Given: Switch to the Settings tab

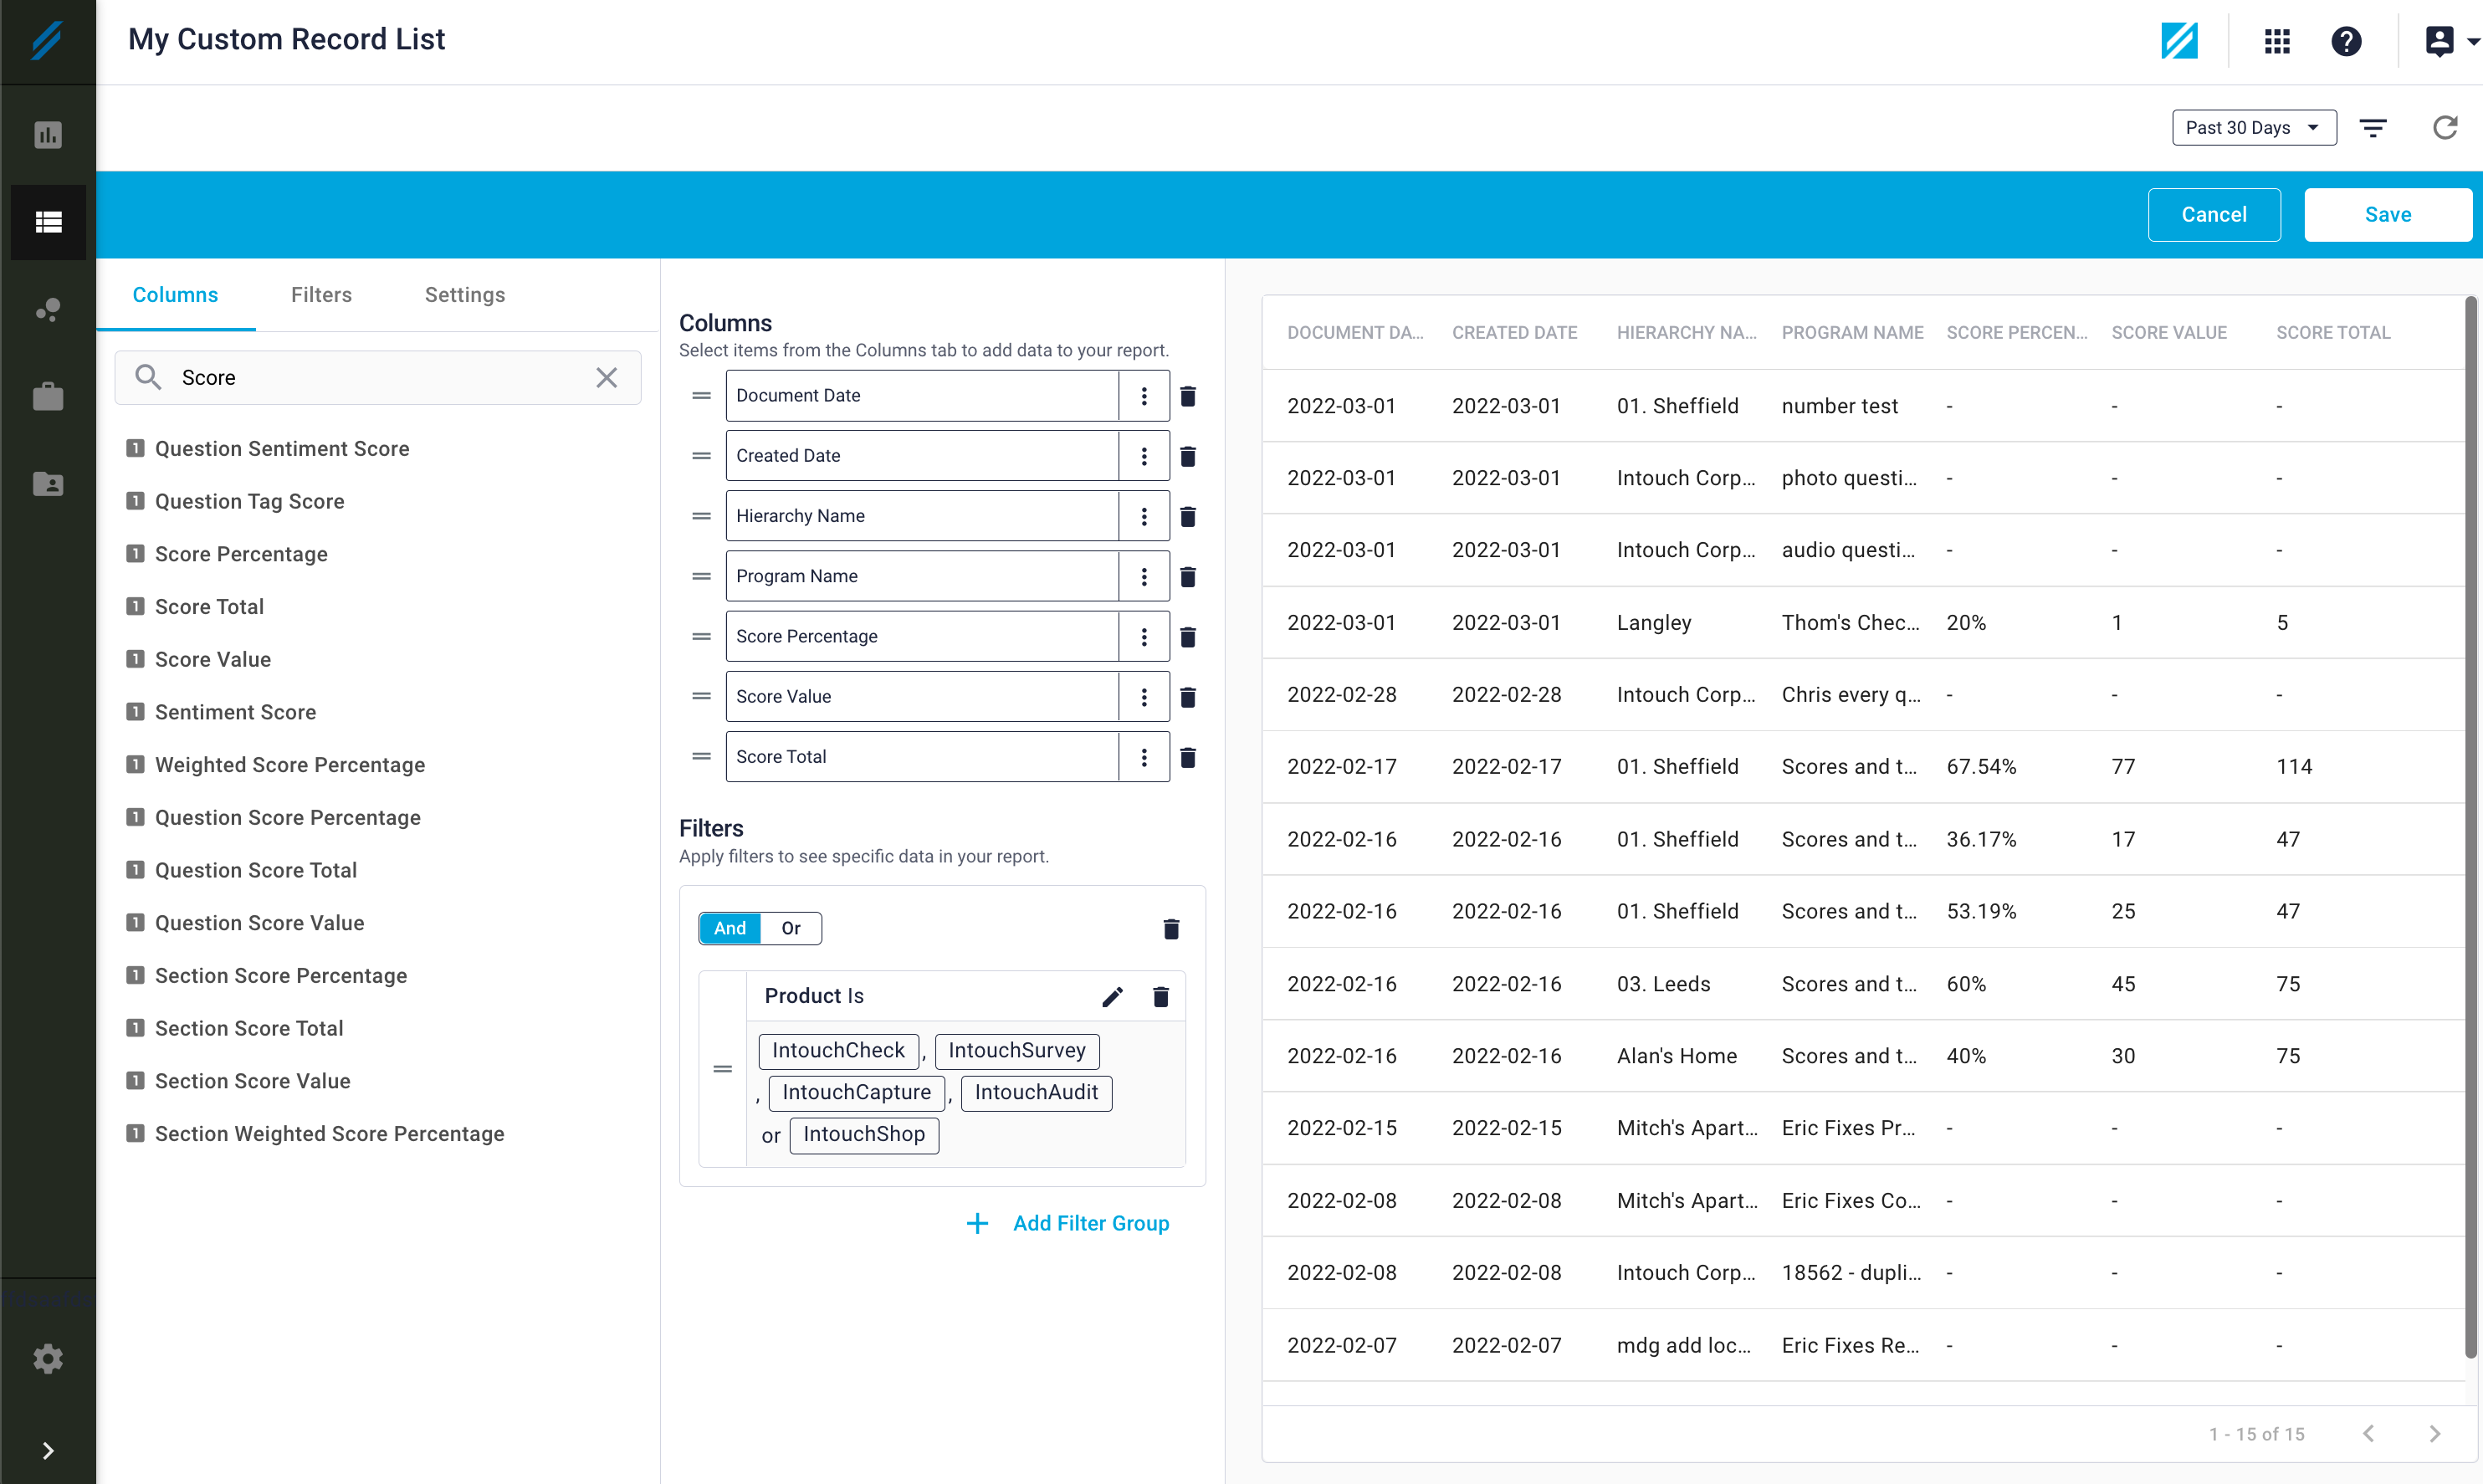Looking at the screenshot, I should [x=464, y=295].
